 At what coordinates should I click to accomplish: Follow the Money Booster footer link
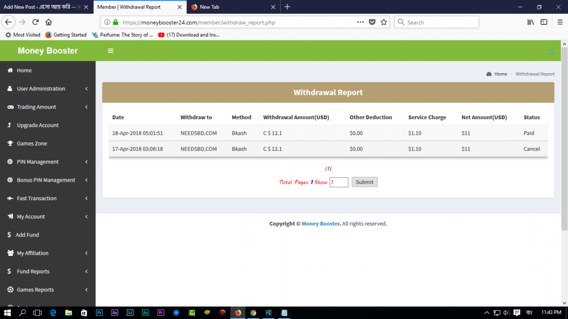(321, 224)
